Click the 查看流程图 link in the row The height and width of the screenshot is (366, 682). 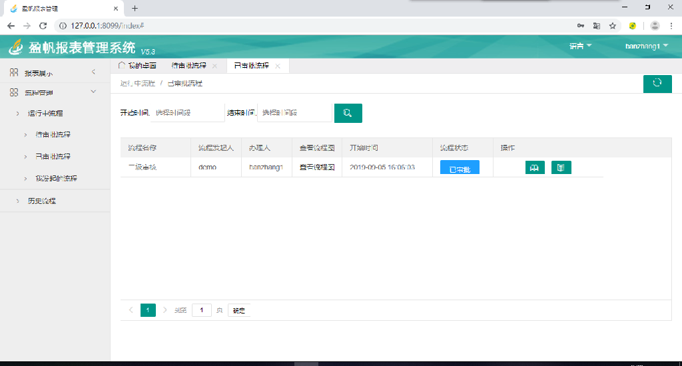click(316, 167)
